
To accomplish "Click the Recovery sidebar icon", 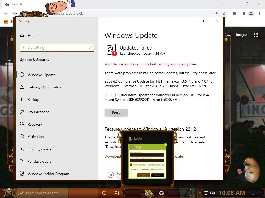I will (x=22, y=124).
